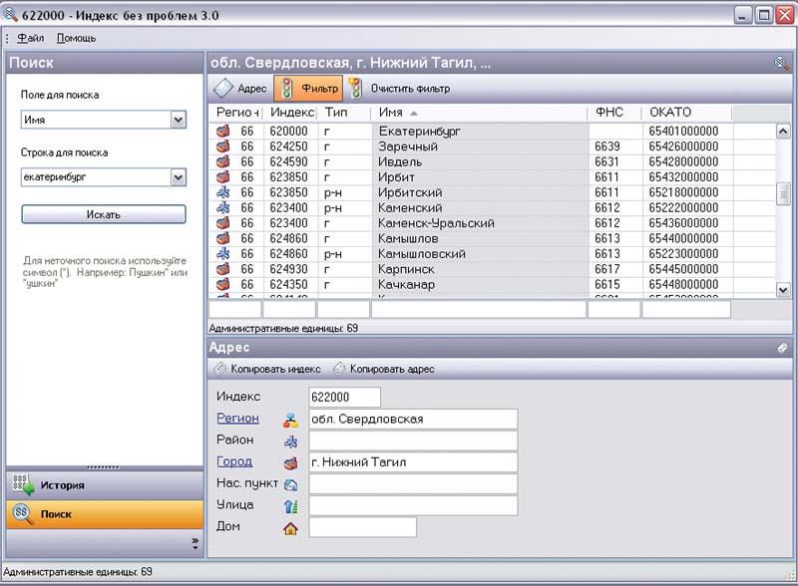Click the eraser icon in the Адрес header
This screenshot has height=586, width=798.
tap(782, 348)
